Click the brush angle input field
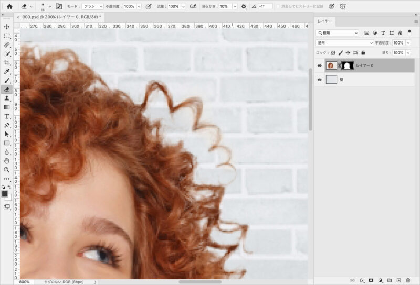 265,6
